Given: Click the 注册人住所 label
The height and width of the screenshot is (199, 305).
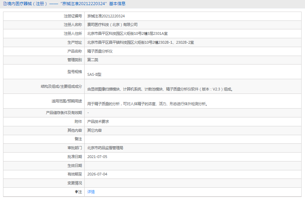Looking at the screenshot, I should [73, 33].
